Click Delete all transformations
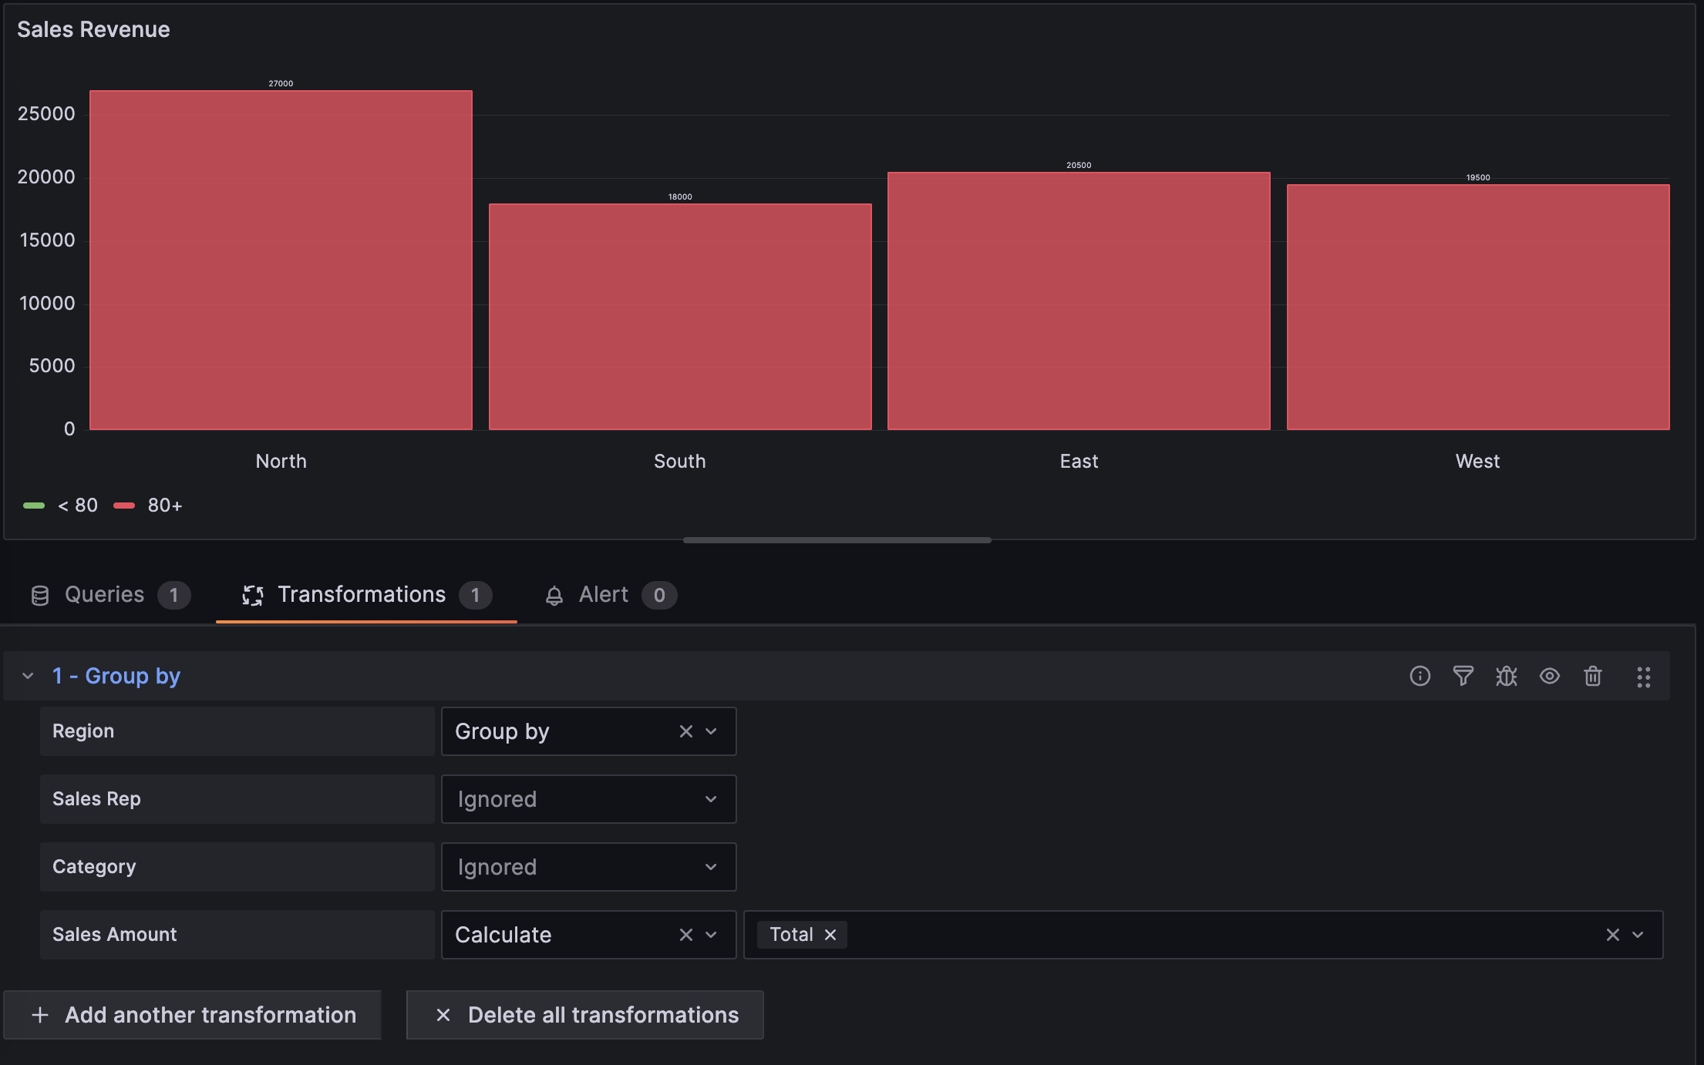 (x=584, y=1015)
